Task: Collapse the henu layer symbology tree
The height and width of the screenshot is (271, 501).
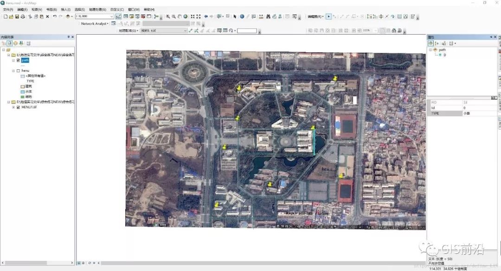Action: click(x=13, y=71)
